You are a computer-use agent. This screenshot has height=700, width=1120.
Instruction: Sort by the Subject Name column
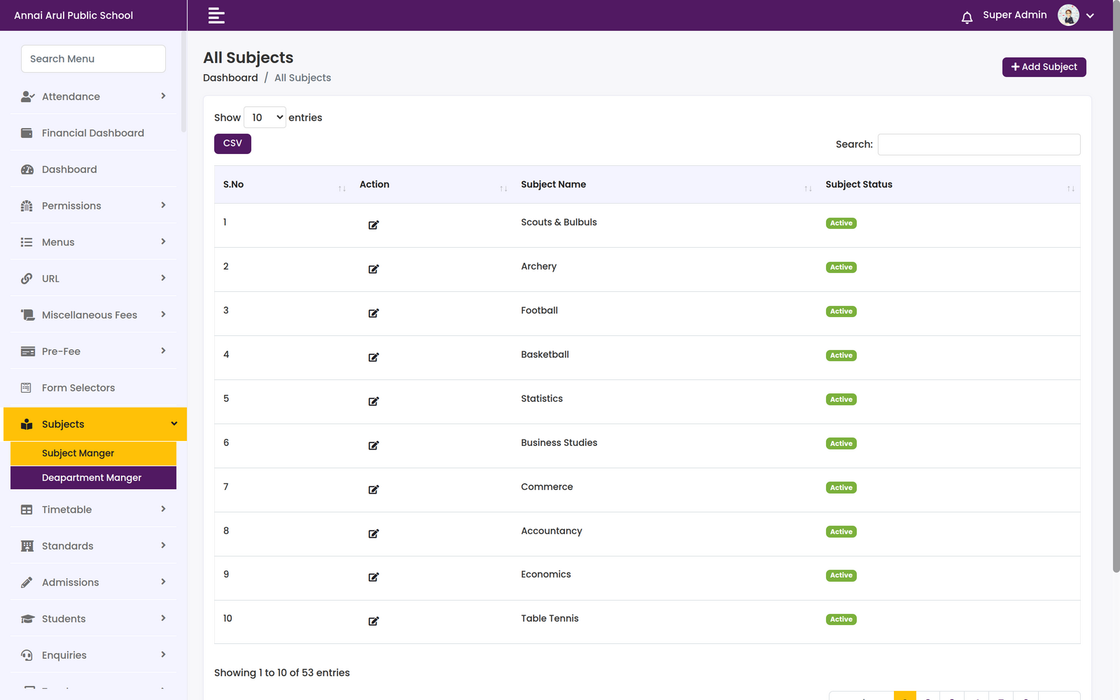(664, 185)
